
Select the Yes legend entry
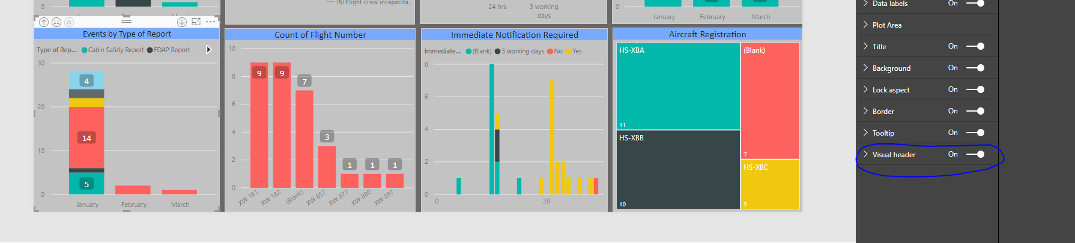tap(574, 51)
